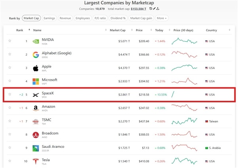Click the Saudi Aramco price $7.13
This screenshot has width=238, height=168.
146,148
